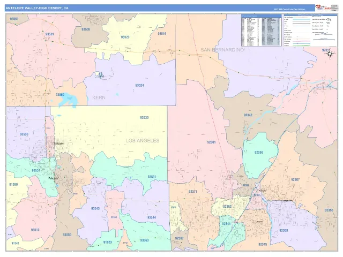Click ZIP code label 92344
Screen dimensions: 343x257
226,224
